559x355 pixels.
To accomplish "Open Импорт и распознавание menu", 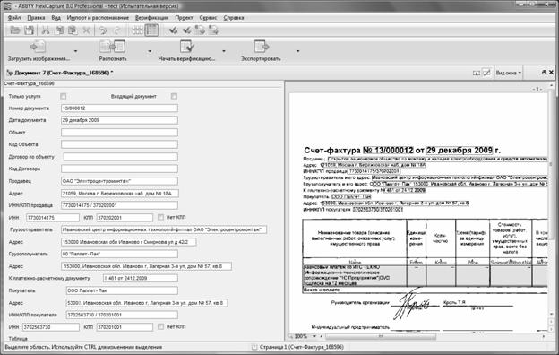I will tap(98, 18).
